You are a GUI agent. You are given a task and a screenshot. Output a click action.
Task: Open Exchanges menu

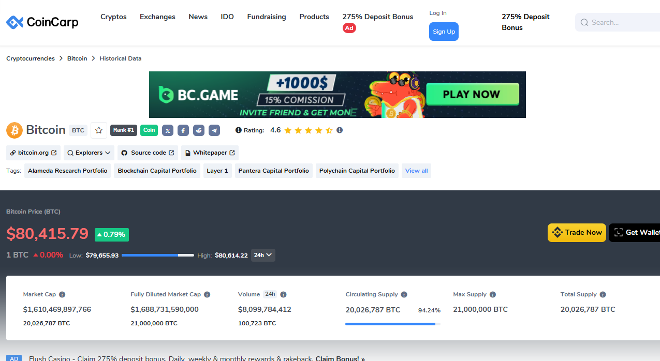pos(157,17)
